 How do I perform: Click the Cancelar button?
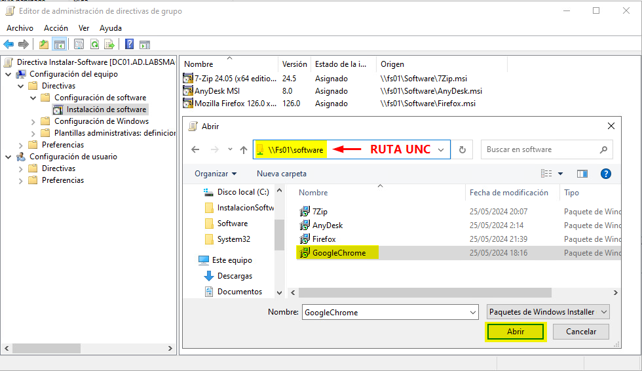580,332
